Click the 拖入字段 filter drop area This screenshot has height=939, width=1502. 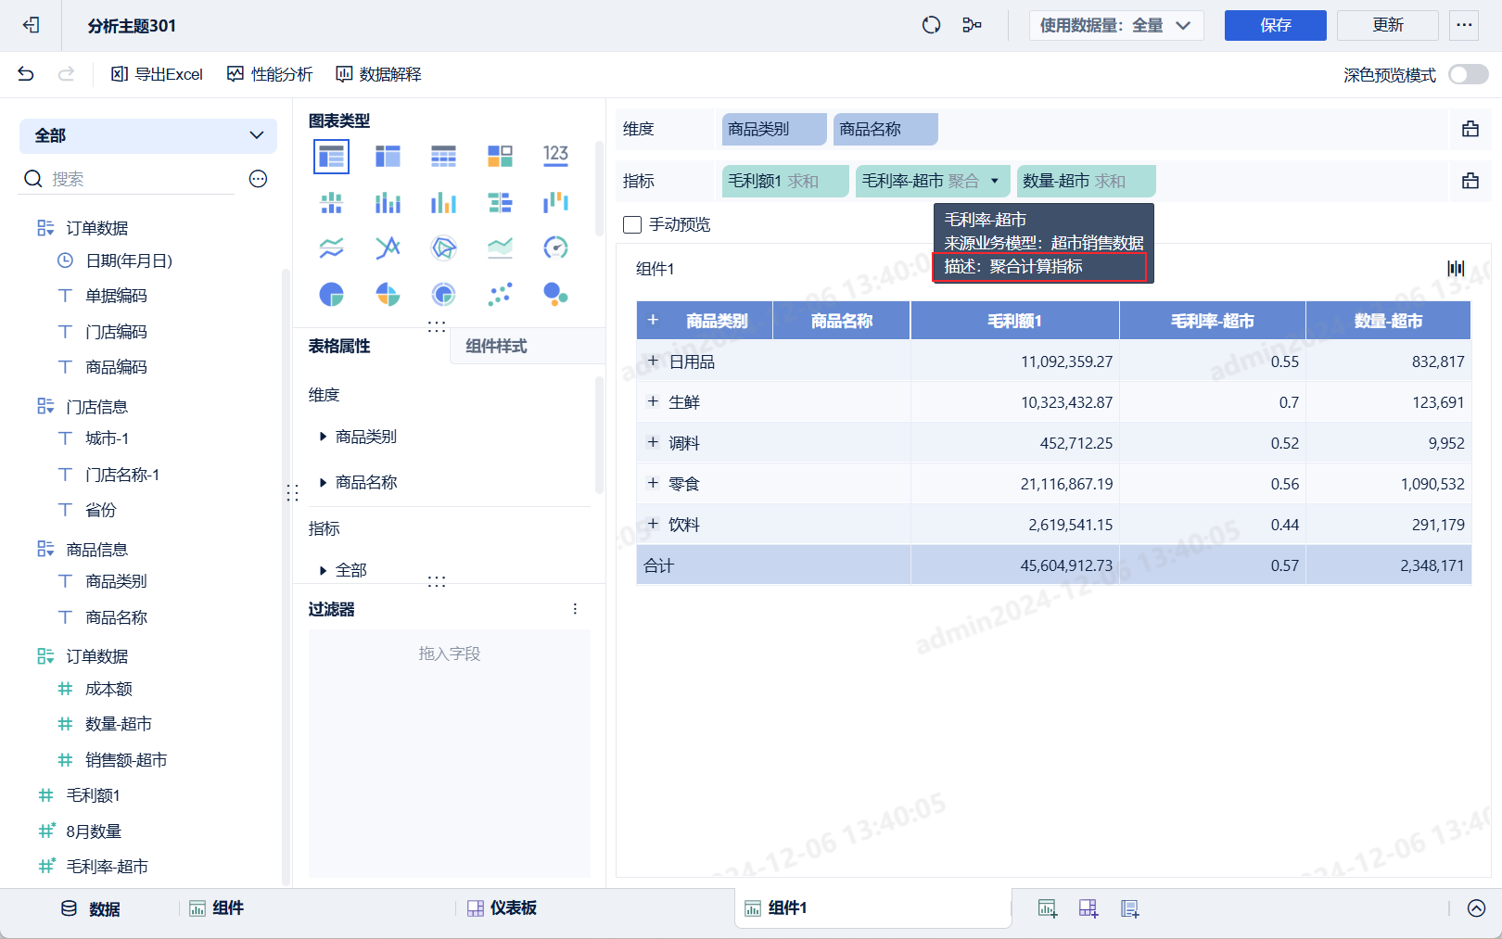tap(450, 753)
